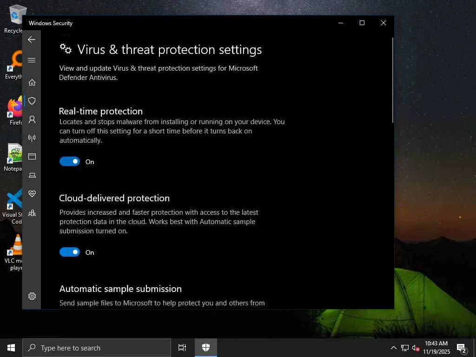Viewport: 476px width, 357px height.
Task: Show hidden tray icons chevron
Action: 393,348
